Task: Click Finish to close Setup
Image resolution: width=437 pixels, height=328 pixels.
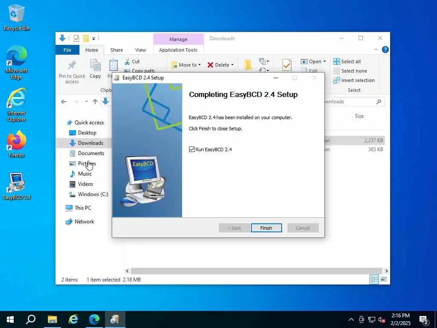Action: click(x=266, y=228)
